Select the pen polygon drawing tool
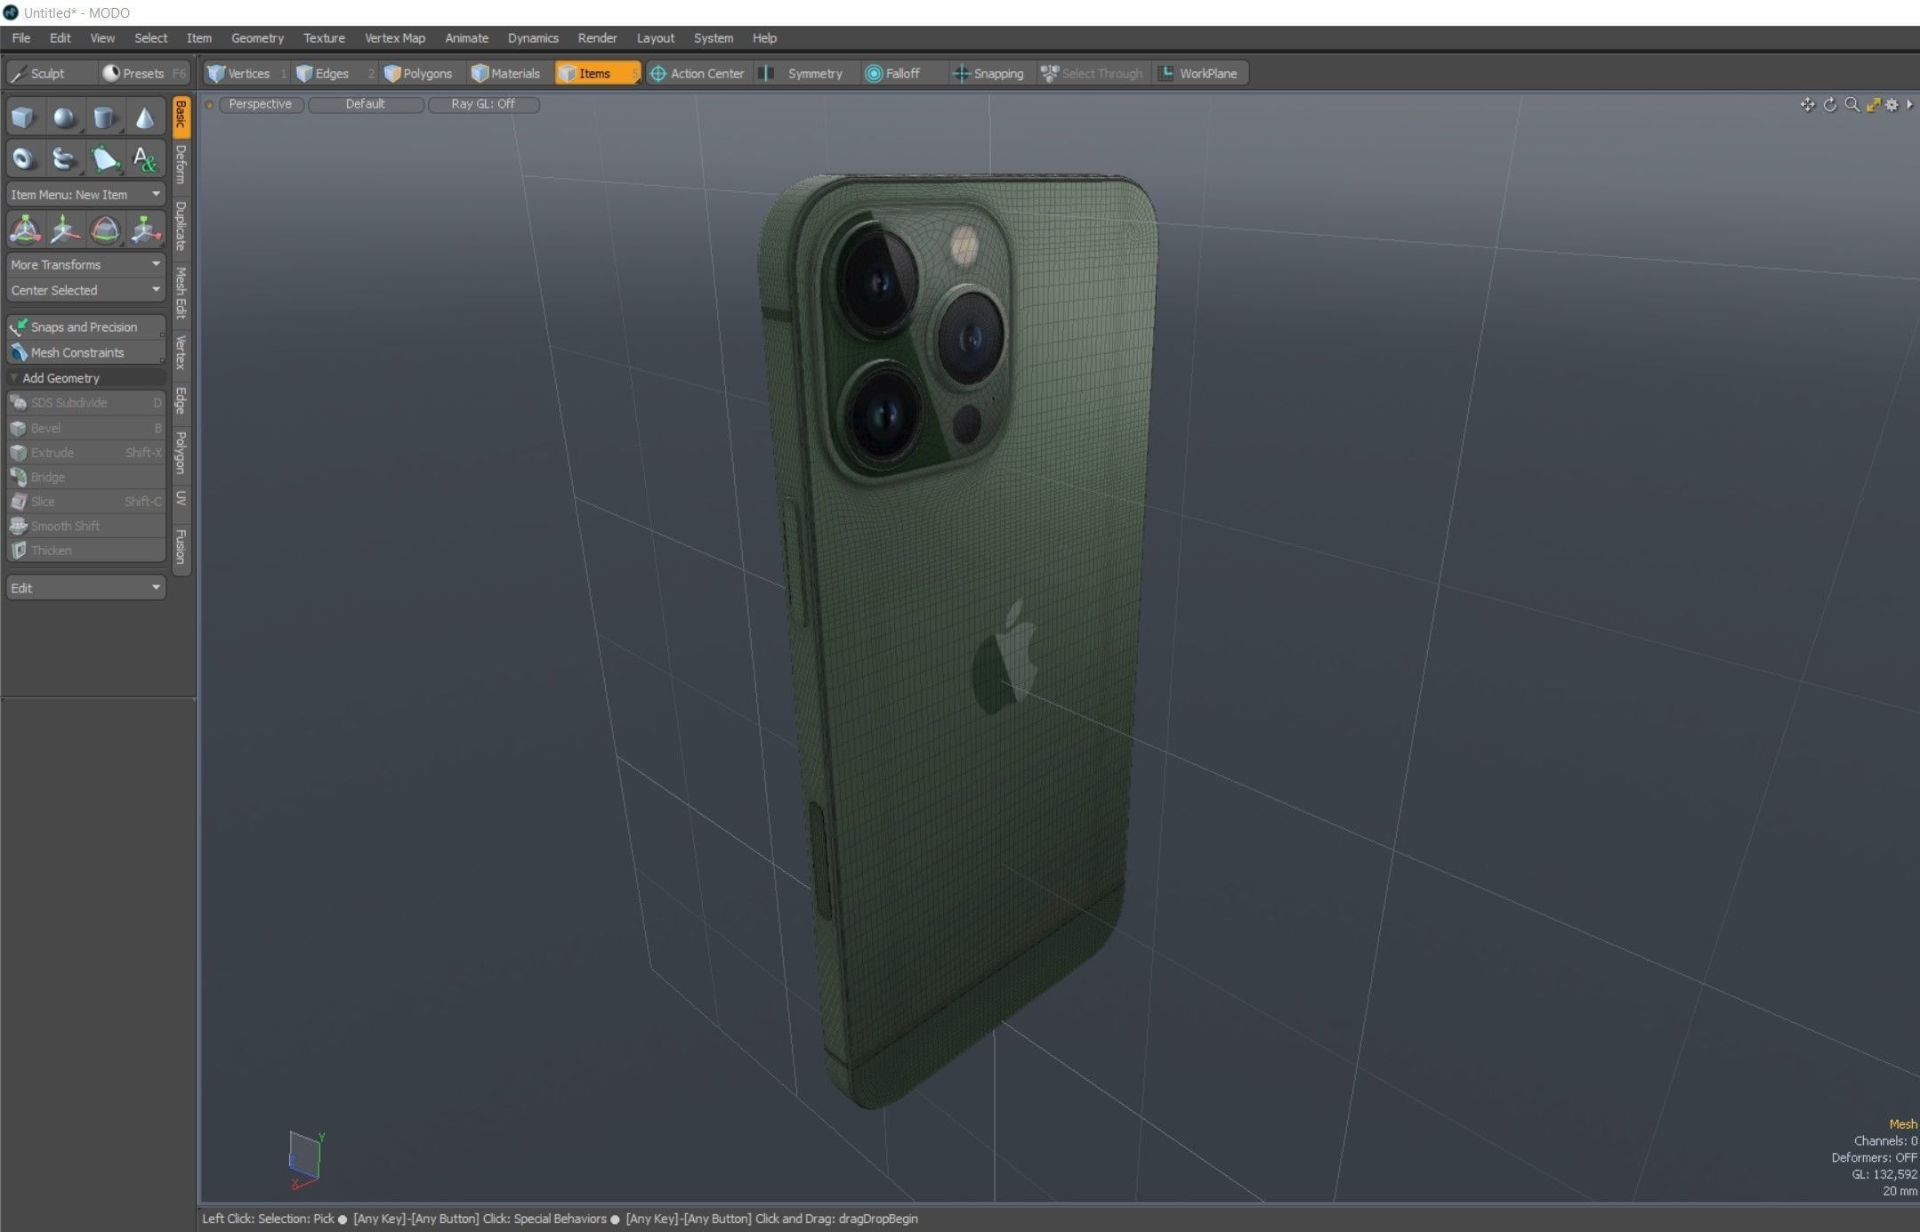Screen dimensions: 1920x1232 [x=104, y=158]
